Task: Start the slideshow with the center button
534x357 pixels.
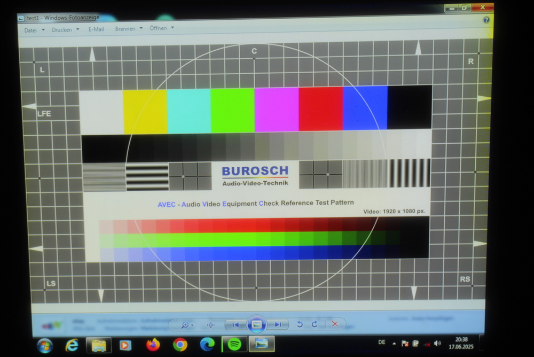Action: point(257,324)
